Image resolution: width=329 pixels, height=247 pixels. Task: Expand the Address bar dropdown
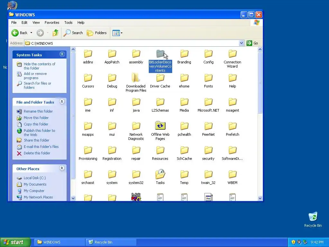(x=241, y=43)
